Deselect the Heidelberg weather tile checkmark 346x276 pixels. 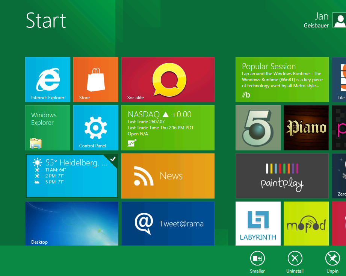pyautogui.click(x=113, y=159)
